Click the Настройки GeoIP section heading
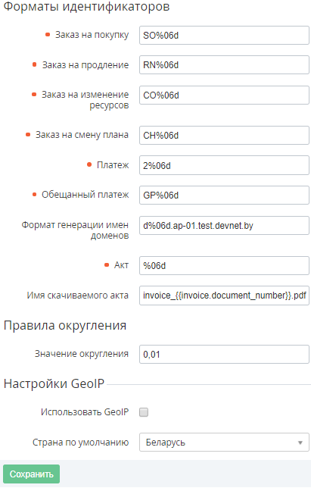 pyautogui.click(x=54, y=383)
